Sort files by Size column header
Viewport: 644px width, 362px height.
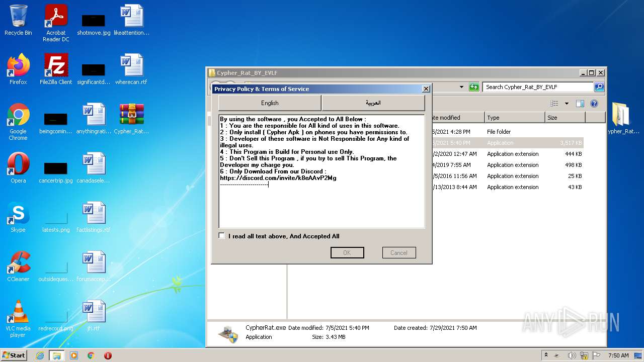(x=565, y=118)
